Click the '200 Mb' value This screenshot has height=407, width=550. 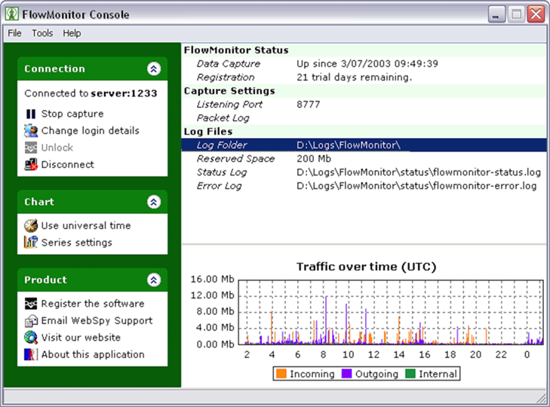314,159
